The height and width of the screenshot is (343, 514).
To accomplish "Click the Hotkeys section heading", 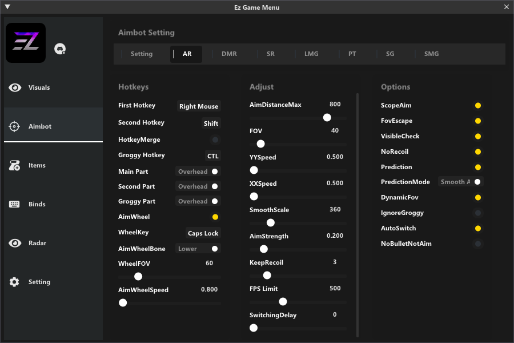I will pos(133,87).
